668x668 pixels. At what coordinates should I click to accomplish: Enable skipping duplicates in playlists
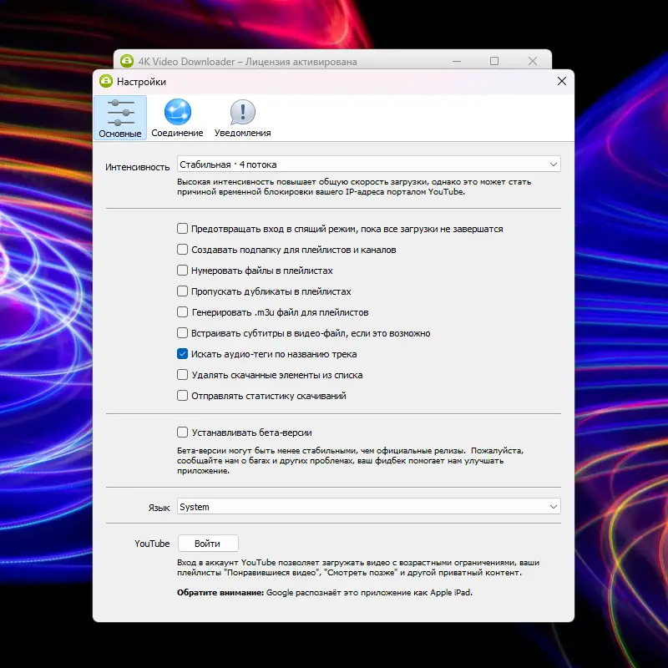(182, 291)
